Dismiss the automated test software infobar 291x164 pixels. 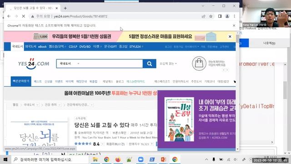(234, 26)
